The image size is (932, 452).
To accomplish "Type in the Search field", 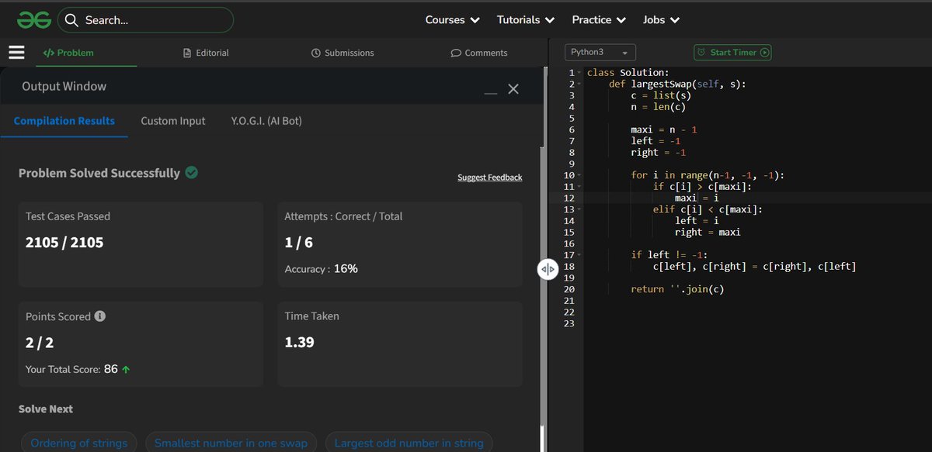I will pyautogui.click(x=145, y=20).
